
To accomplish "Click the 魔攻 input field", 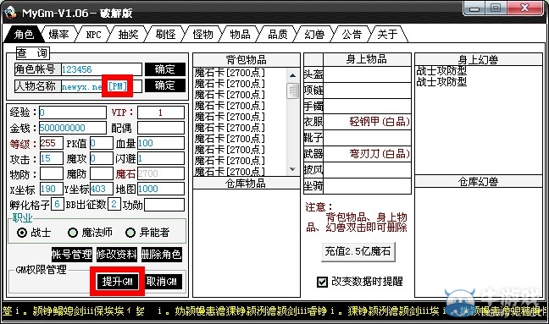I will 102,158.
